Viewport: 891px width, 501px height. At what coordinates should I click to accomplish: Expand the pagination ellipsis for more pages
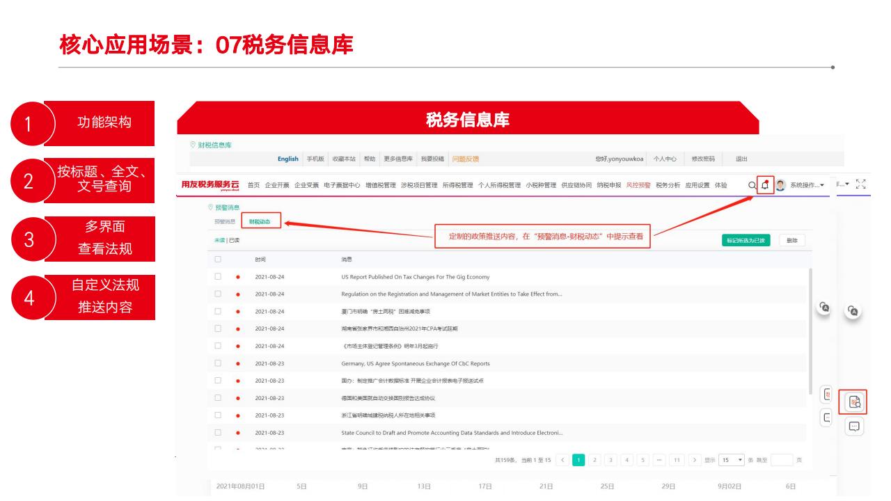tap(658, 460)
